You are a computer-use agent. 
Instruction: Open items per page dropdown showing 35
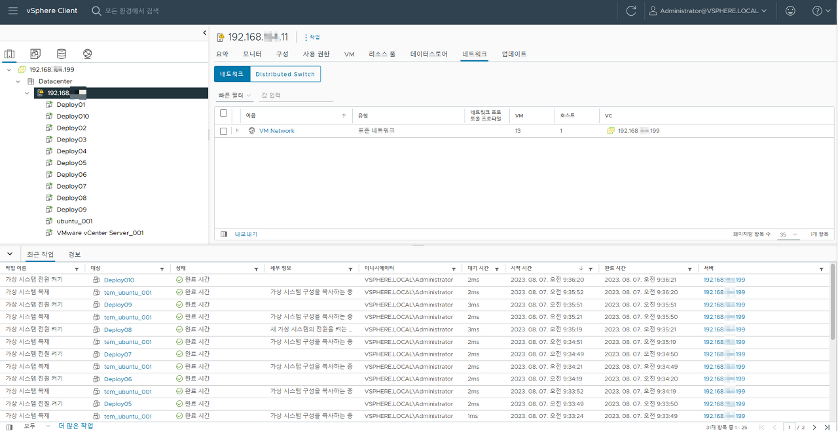[x=788, y=234]
